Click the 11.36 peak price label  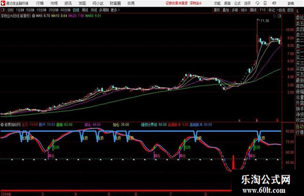tap(265, 21)
